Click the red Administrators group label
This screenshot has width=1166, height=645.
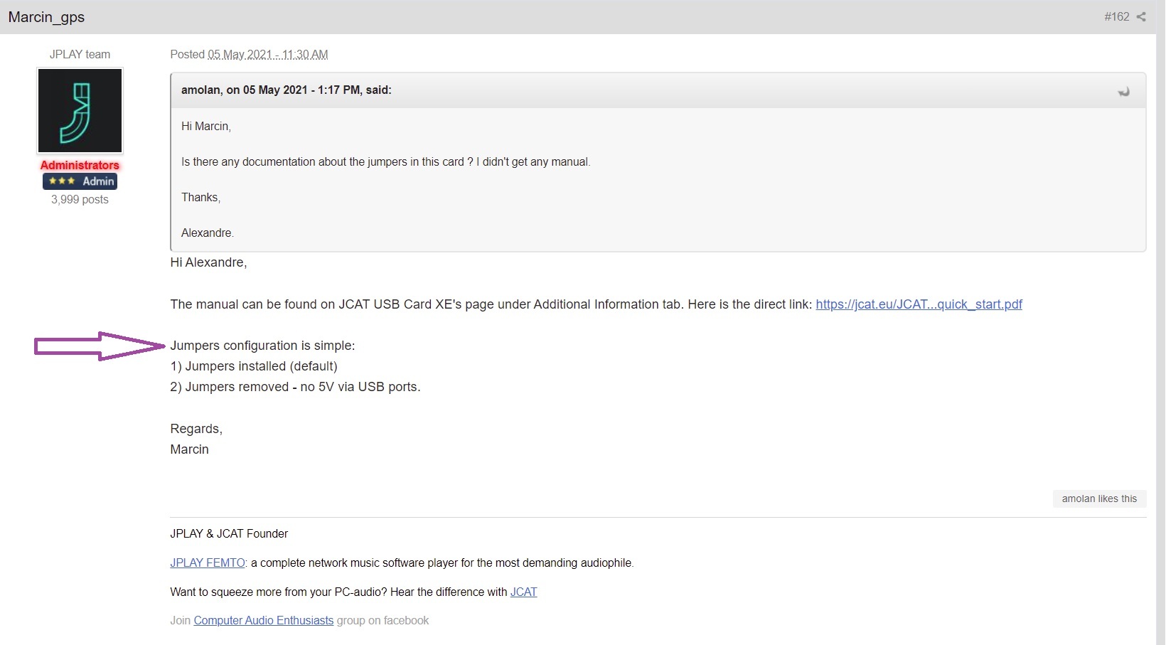[80, 165]
